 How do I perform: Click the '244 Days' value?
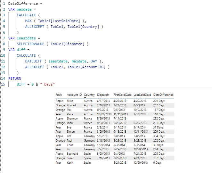tap(159, 149)
